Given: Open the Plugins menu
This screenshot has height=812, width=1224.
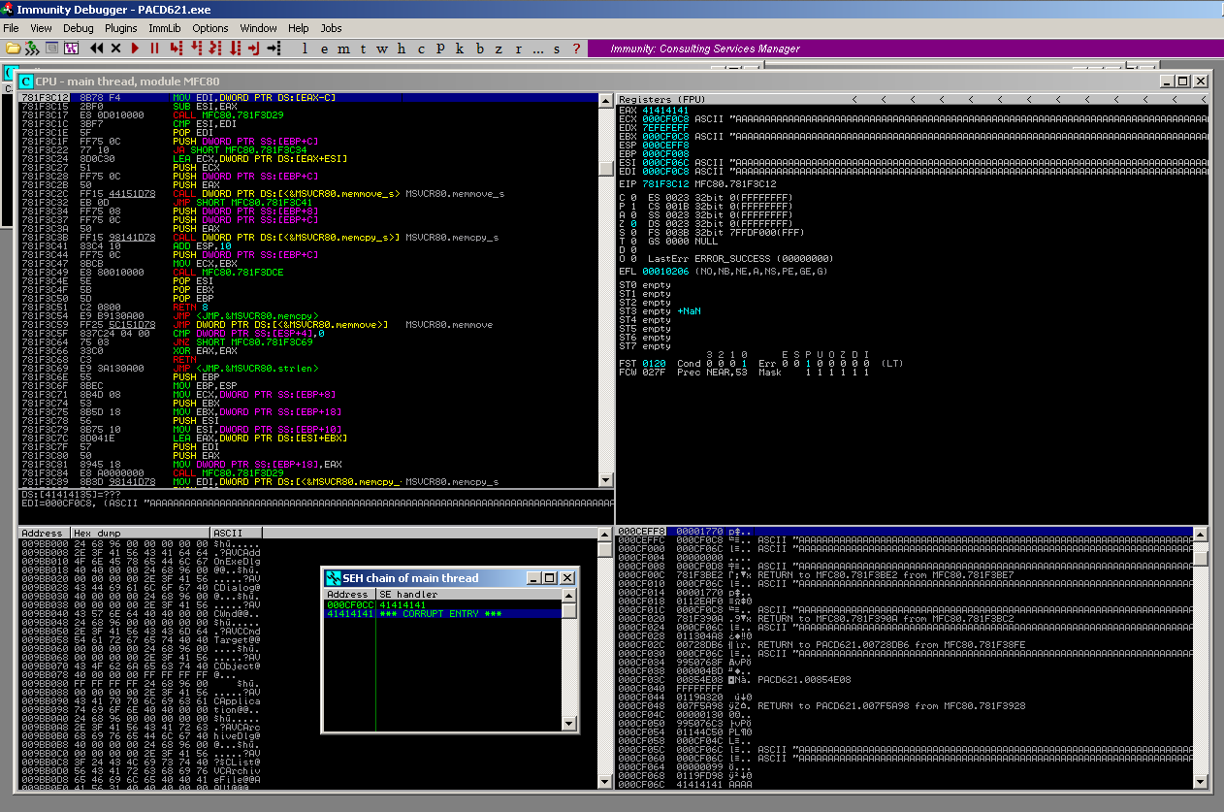Looking at the screenshot, I should (121, 28).
